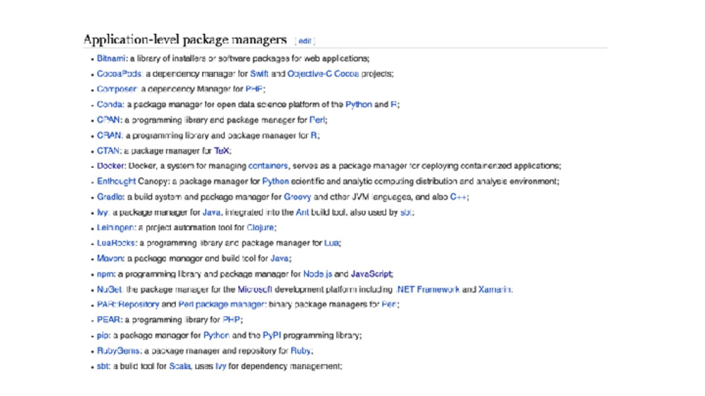Open the CPAN link
Viewport: 705px width, 396px height.
pos(108,120)
